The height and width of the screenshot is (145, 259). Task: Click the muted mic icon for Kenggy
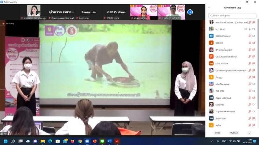pos(250,77)
